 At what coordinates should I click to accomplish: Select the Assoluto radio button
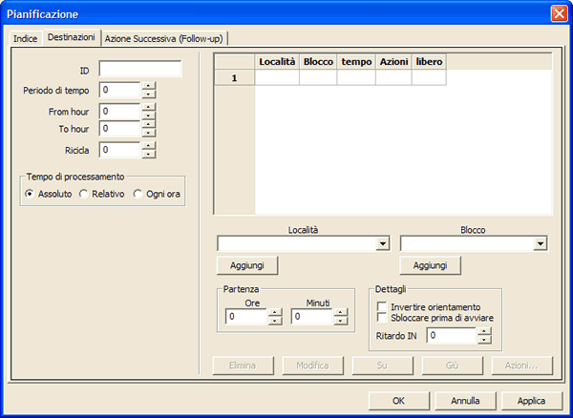tap(30, 194)
